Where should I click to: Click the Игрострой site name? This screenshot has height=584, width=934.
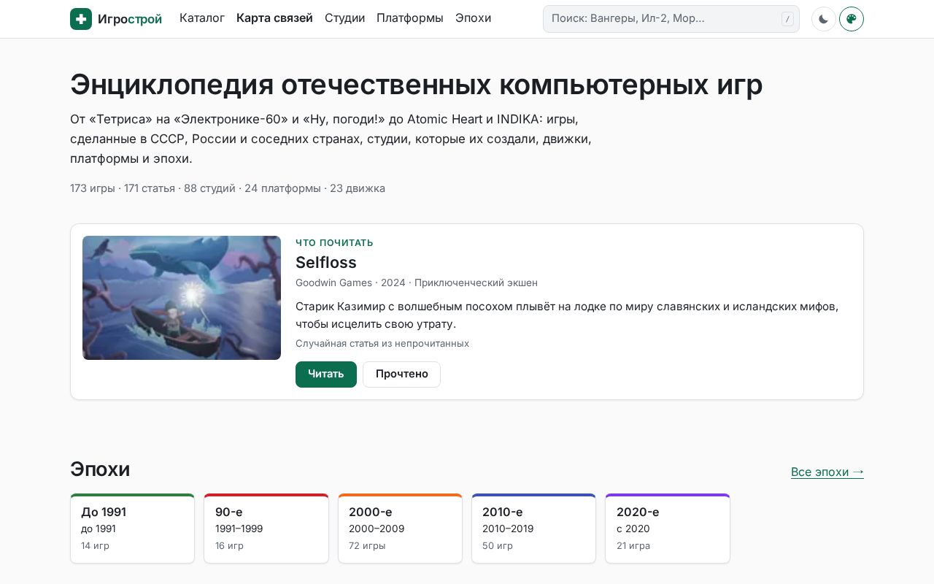(x=130, y=19)
